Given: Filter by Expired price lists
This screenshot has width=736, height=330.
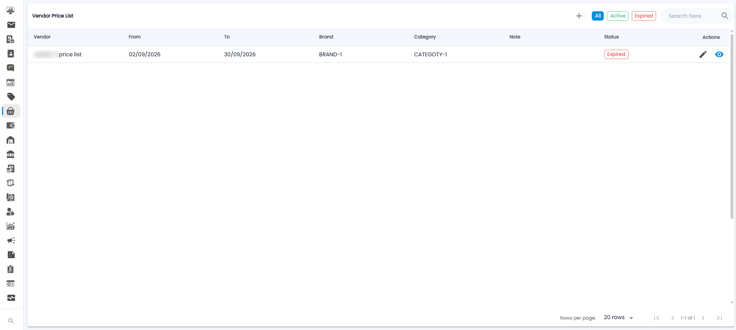Looking at the screenshot, I should (644, 16).
